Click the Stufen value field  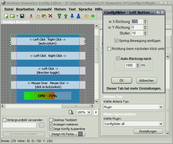[x=137, y=33]
